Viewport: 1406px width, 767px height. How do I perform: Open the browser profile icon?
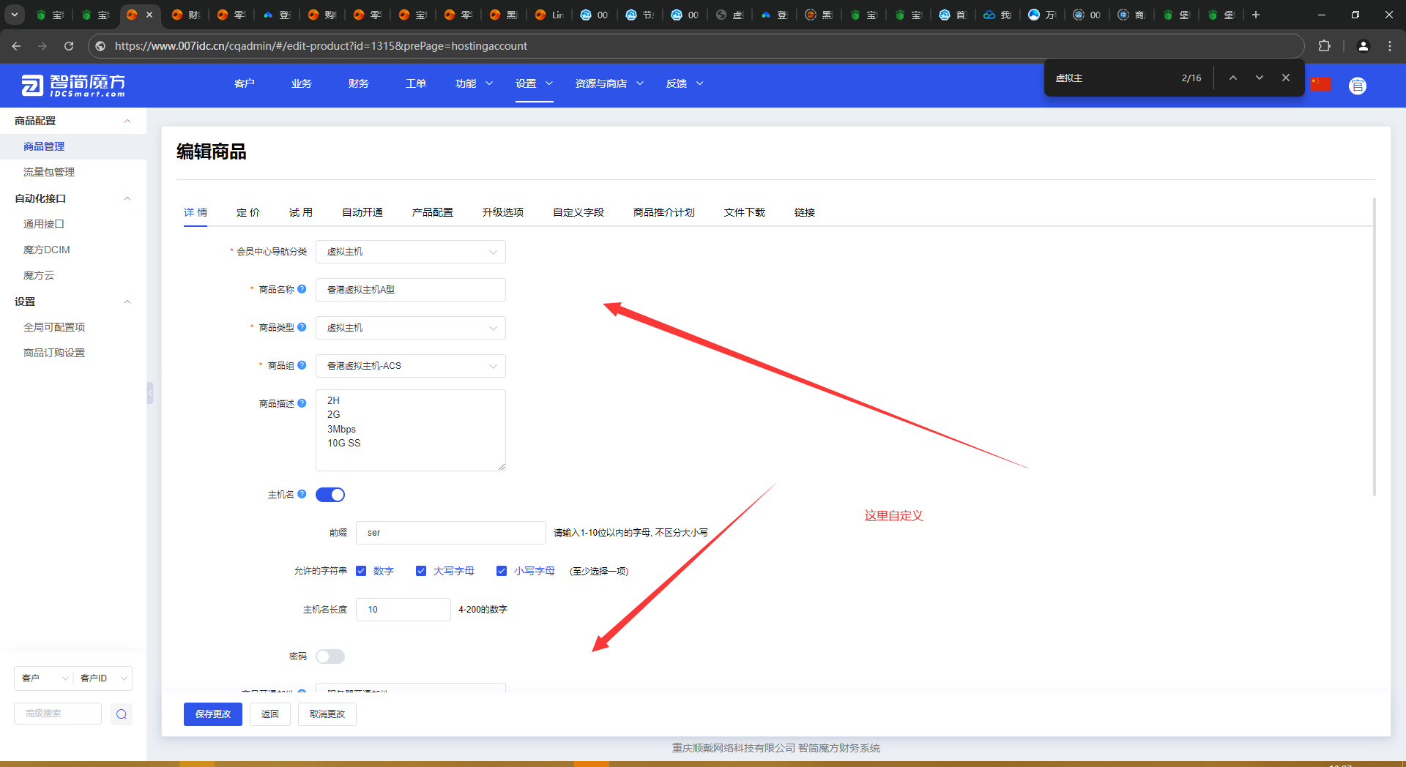point(1364,46)
